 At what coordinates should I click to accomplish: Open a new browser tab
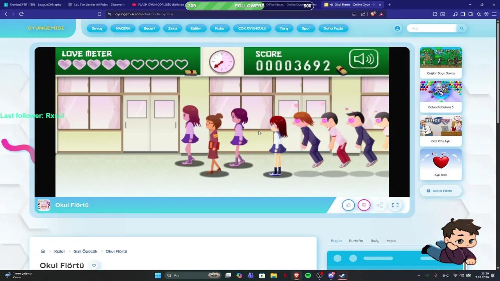pos(389,5)
